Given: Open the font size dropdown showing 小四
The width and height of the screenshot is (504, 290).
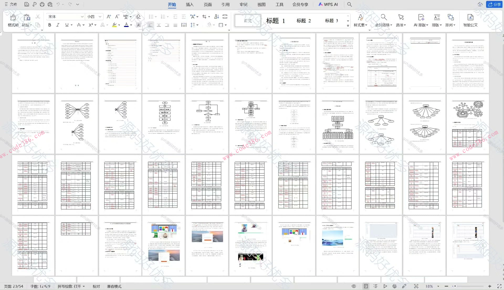Looking at the screenshot, I should coord(100,16).
